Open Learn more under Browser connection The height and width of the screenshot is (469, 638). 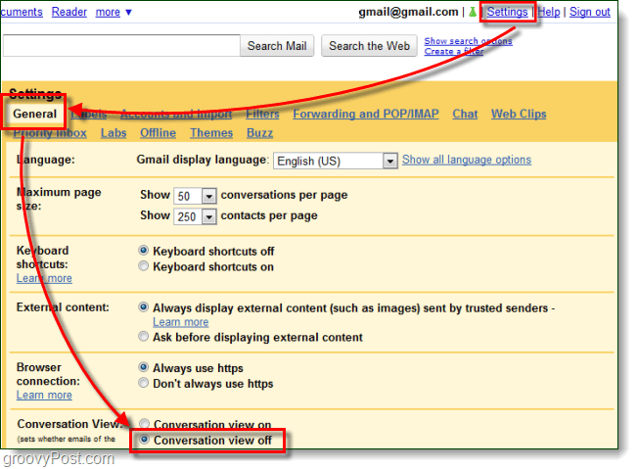[44, 396]
